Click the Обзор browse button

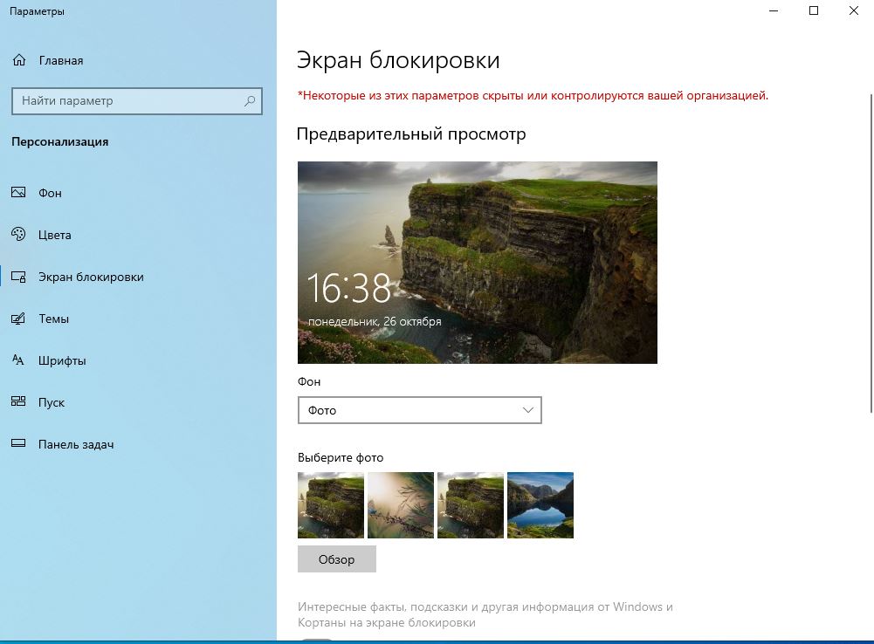(x=337, y=558)
